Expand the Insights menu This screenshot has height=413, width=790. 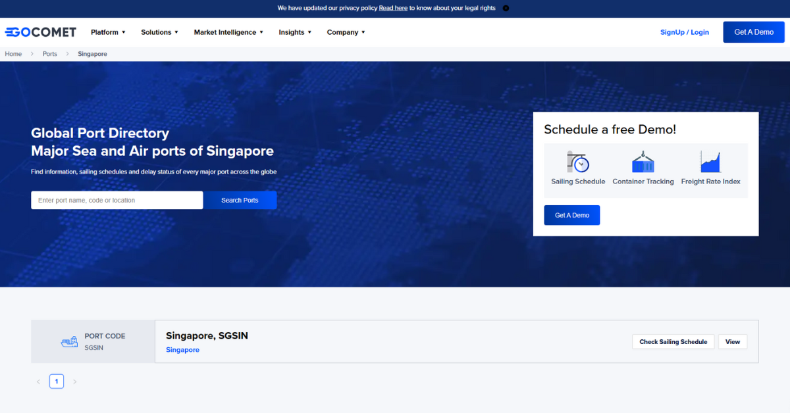click(x=295, y=32)
